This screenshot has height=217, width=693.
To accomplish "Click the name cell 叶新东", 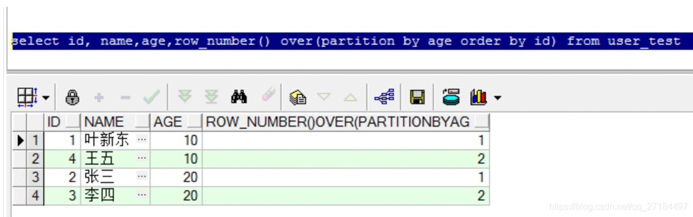I will [115, 140].
